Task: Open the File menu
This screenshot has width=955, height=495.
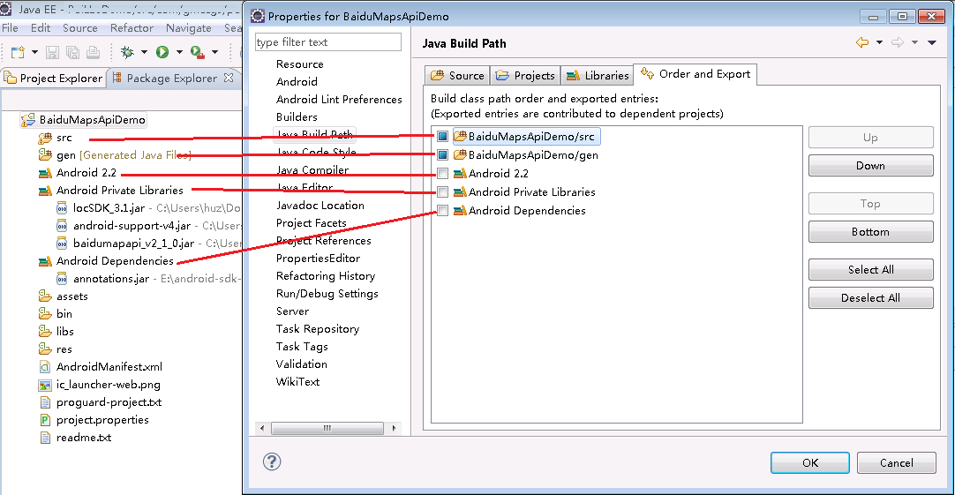Action: click(x=11, y=28)
